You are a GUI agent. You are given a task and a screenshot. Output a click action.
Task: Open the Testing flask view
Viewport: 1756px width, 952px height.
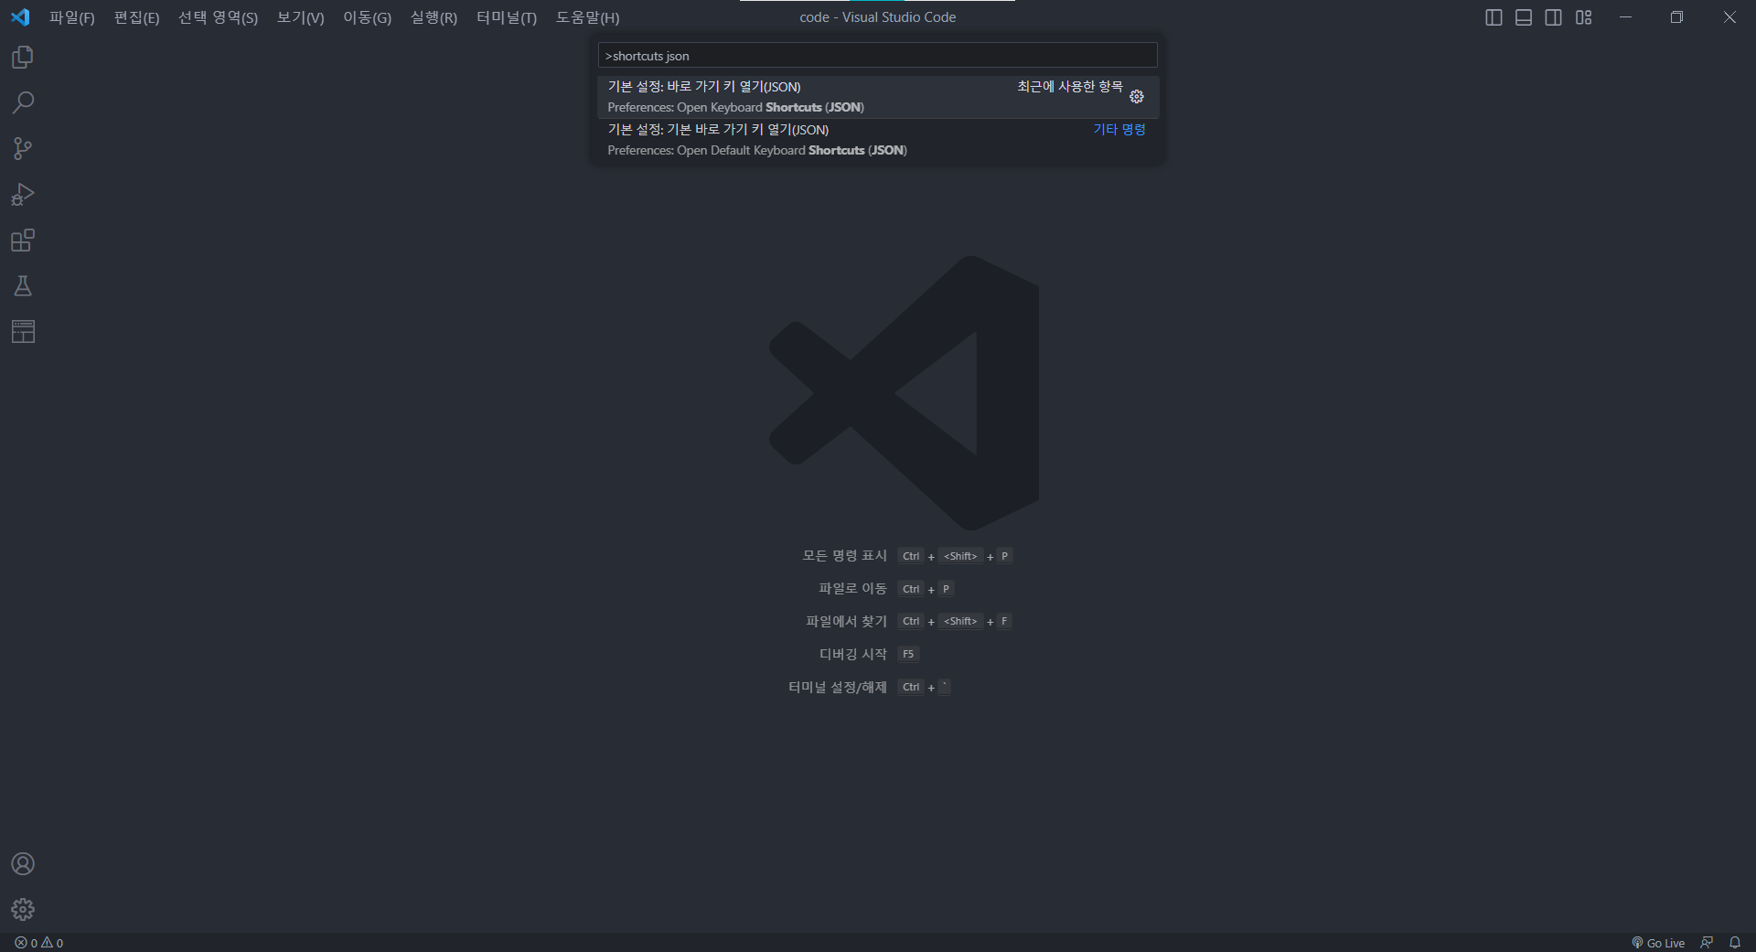click(x=23, y=285)
